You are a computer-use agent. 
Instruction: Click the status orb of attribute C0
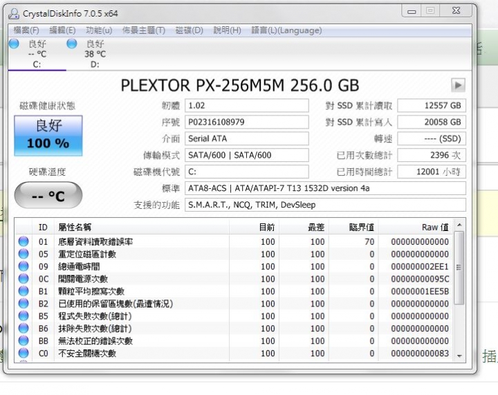click(24, 353)
